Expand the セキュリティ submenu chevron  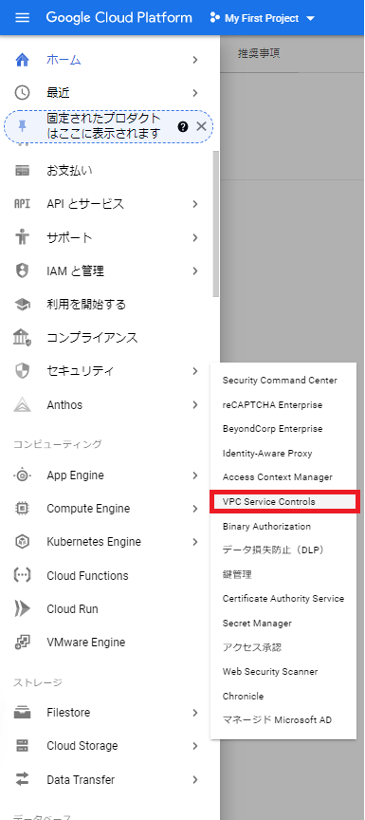[195, 371]
